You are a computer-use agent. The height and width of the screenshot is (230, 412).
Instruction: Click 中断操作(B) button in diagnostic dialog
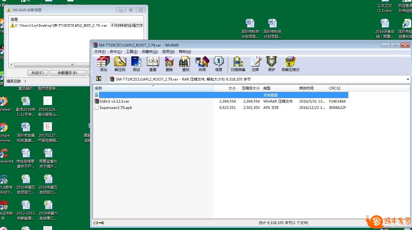pyautogui.click(x=68, y=73)
